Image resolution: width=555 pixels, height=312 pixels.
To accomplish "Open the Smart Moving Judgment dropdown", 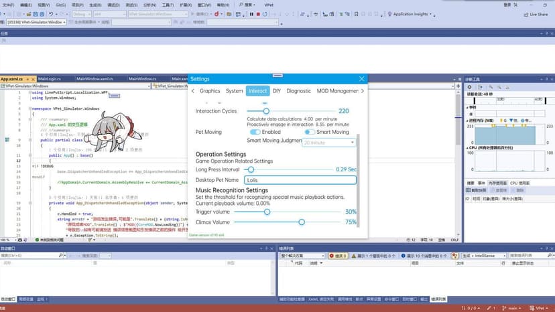I will 329,143.
